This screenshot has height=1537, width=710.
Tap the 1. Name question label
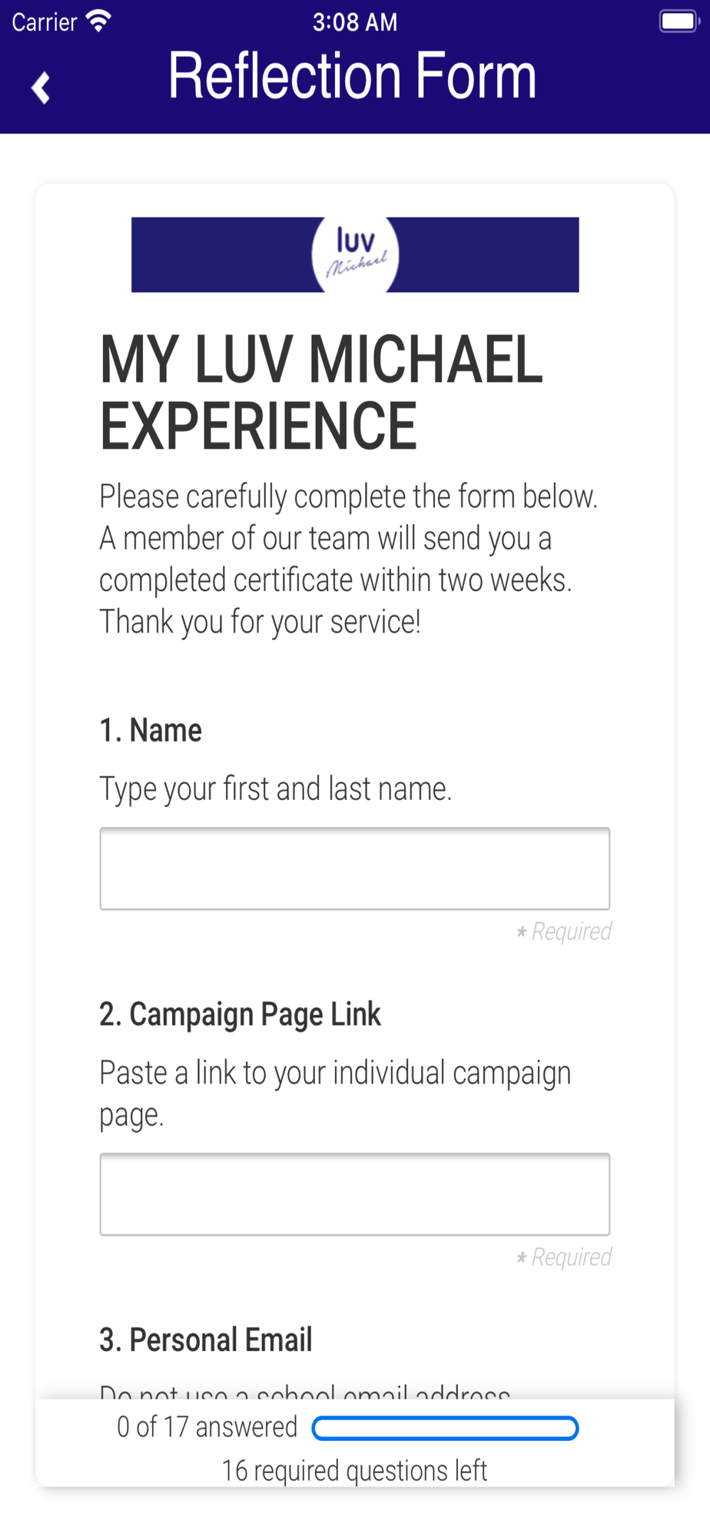click(x=151, y=730)
